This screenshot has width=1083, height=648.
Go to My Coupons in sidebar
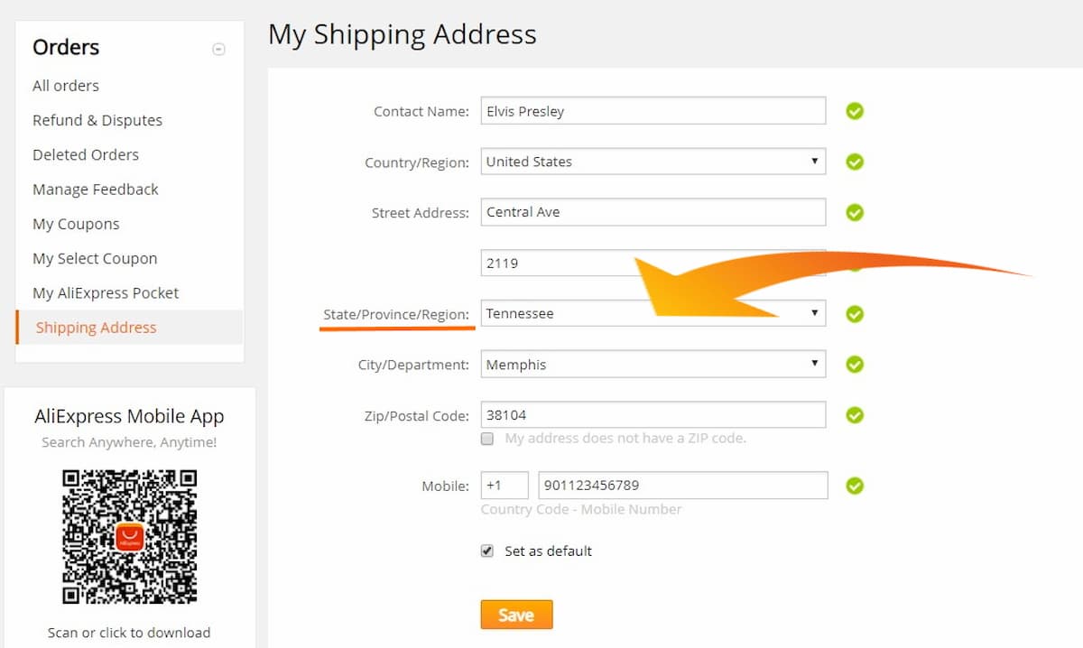tap(76, 224)
